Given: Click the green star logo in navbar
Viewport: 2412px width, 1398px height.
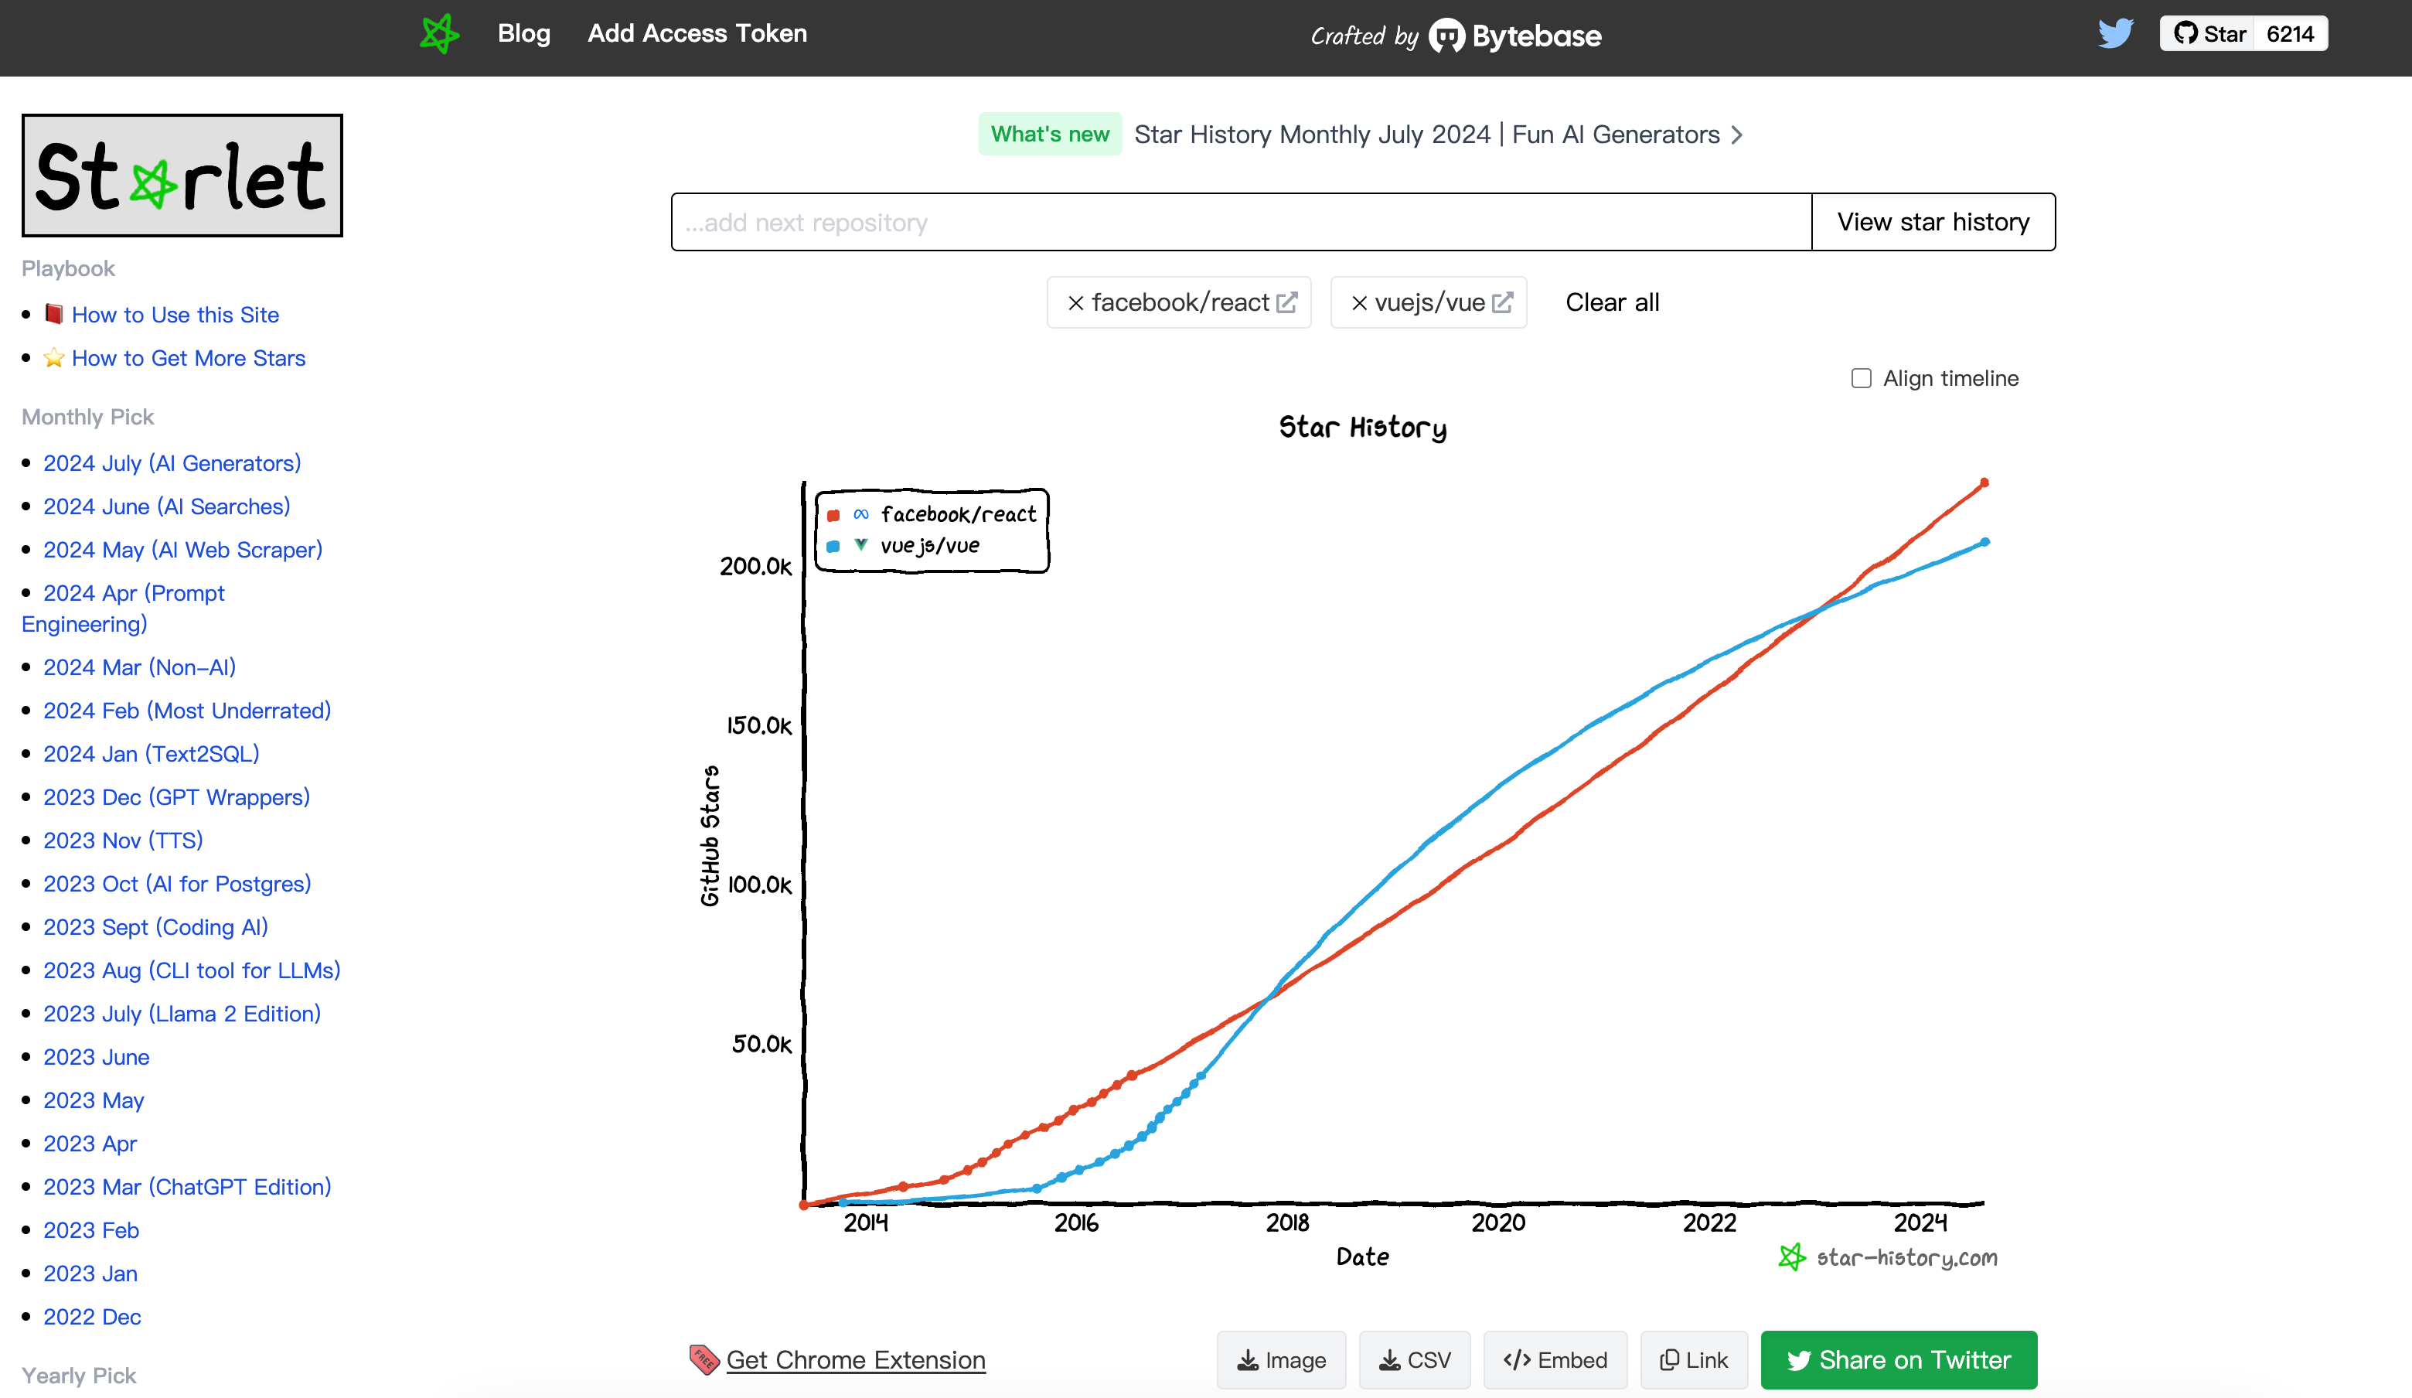Looking at the screenshot, I should (439, 35).
